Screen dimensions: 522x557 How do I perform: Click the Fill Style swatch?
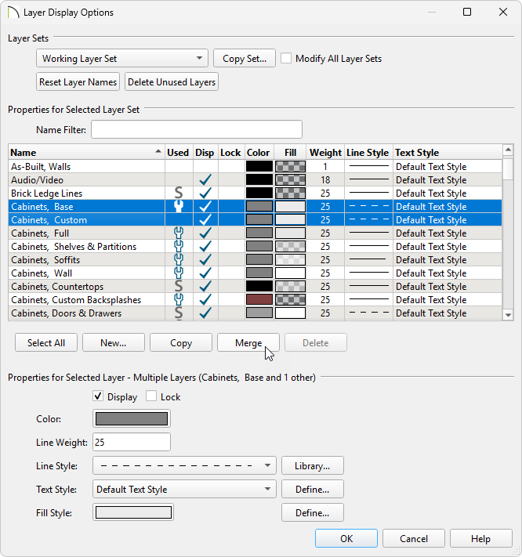click(x=133, y=512)
